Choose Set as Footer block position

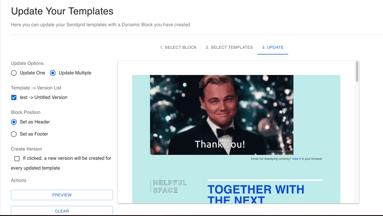(14, 134)
